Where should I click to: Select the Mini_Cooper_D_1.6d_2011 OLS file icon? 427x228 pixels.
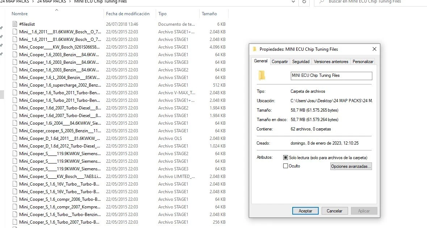15,138
